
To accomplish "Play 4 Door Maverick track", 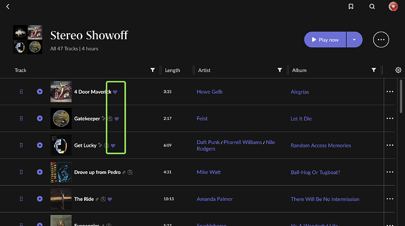I will point(39,91).
